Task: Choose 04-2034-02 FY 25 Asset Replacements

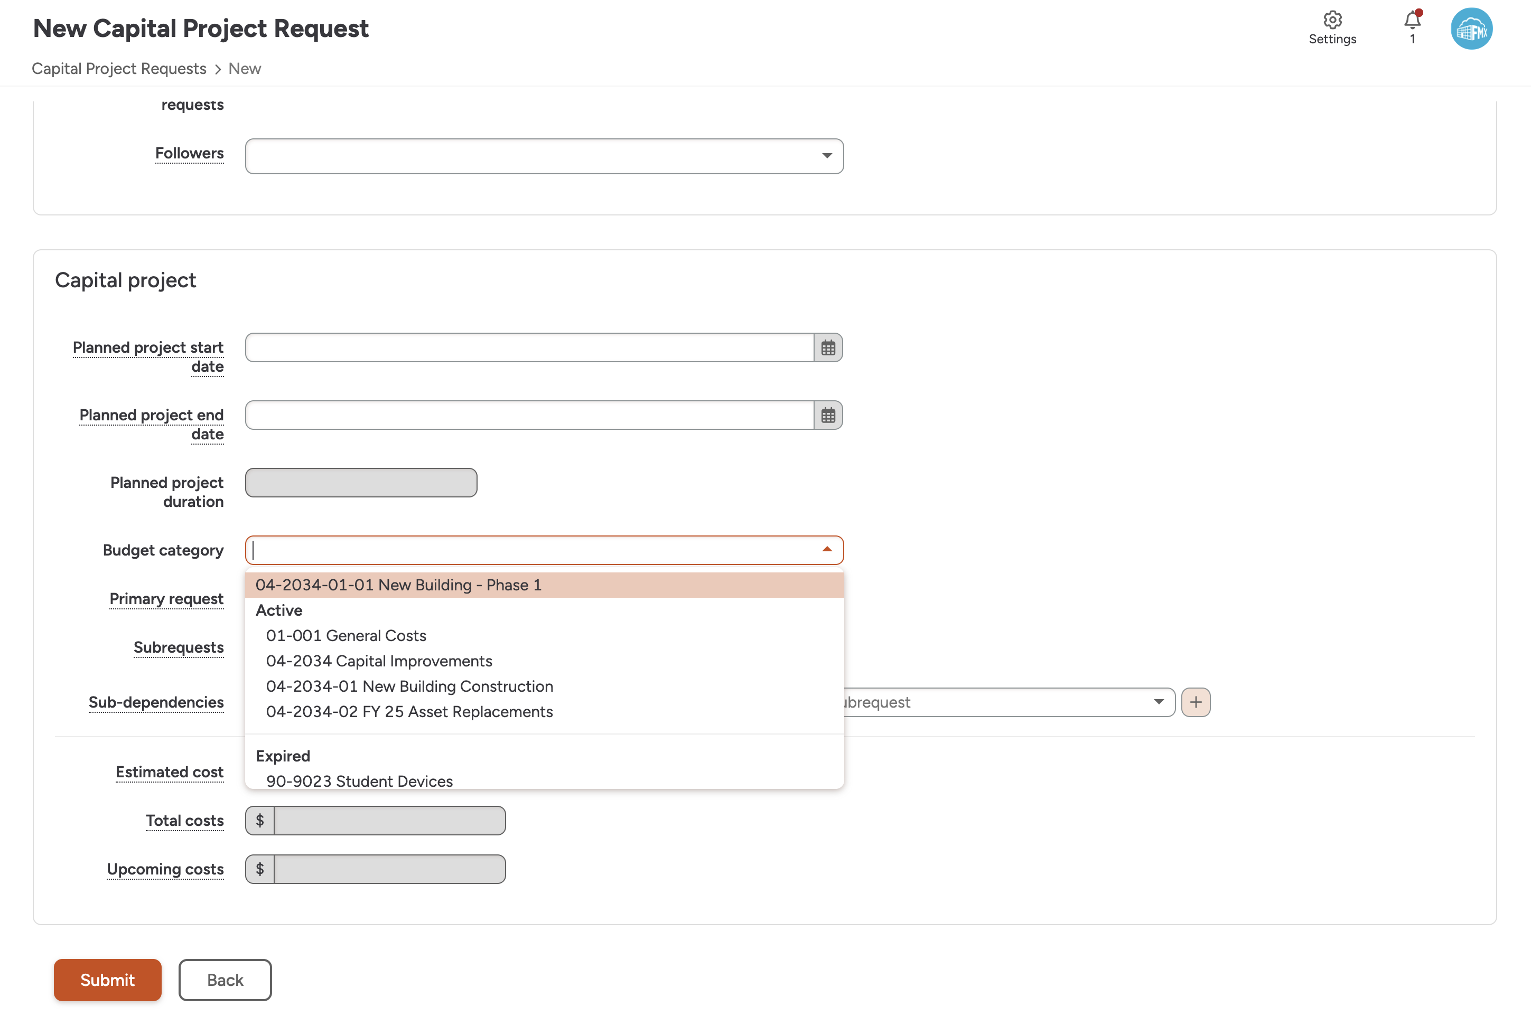Action: click(409, 712)
